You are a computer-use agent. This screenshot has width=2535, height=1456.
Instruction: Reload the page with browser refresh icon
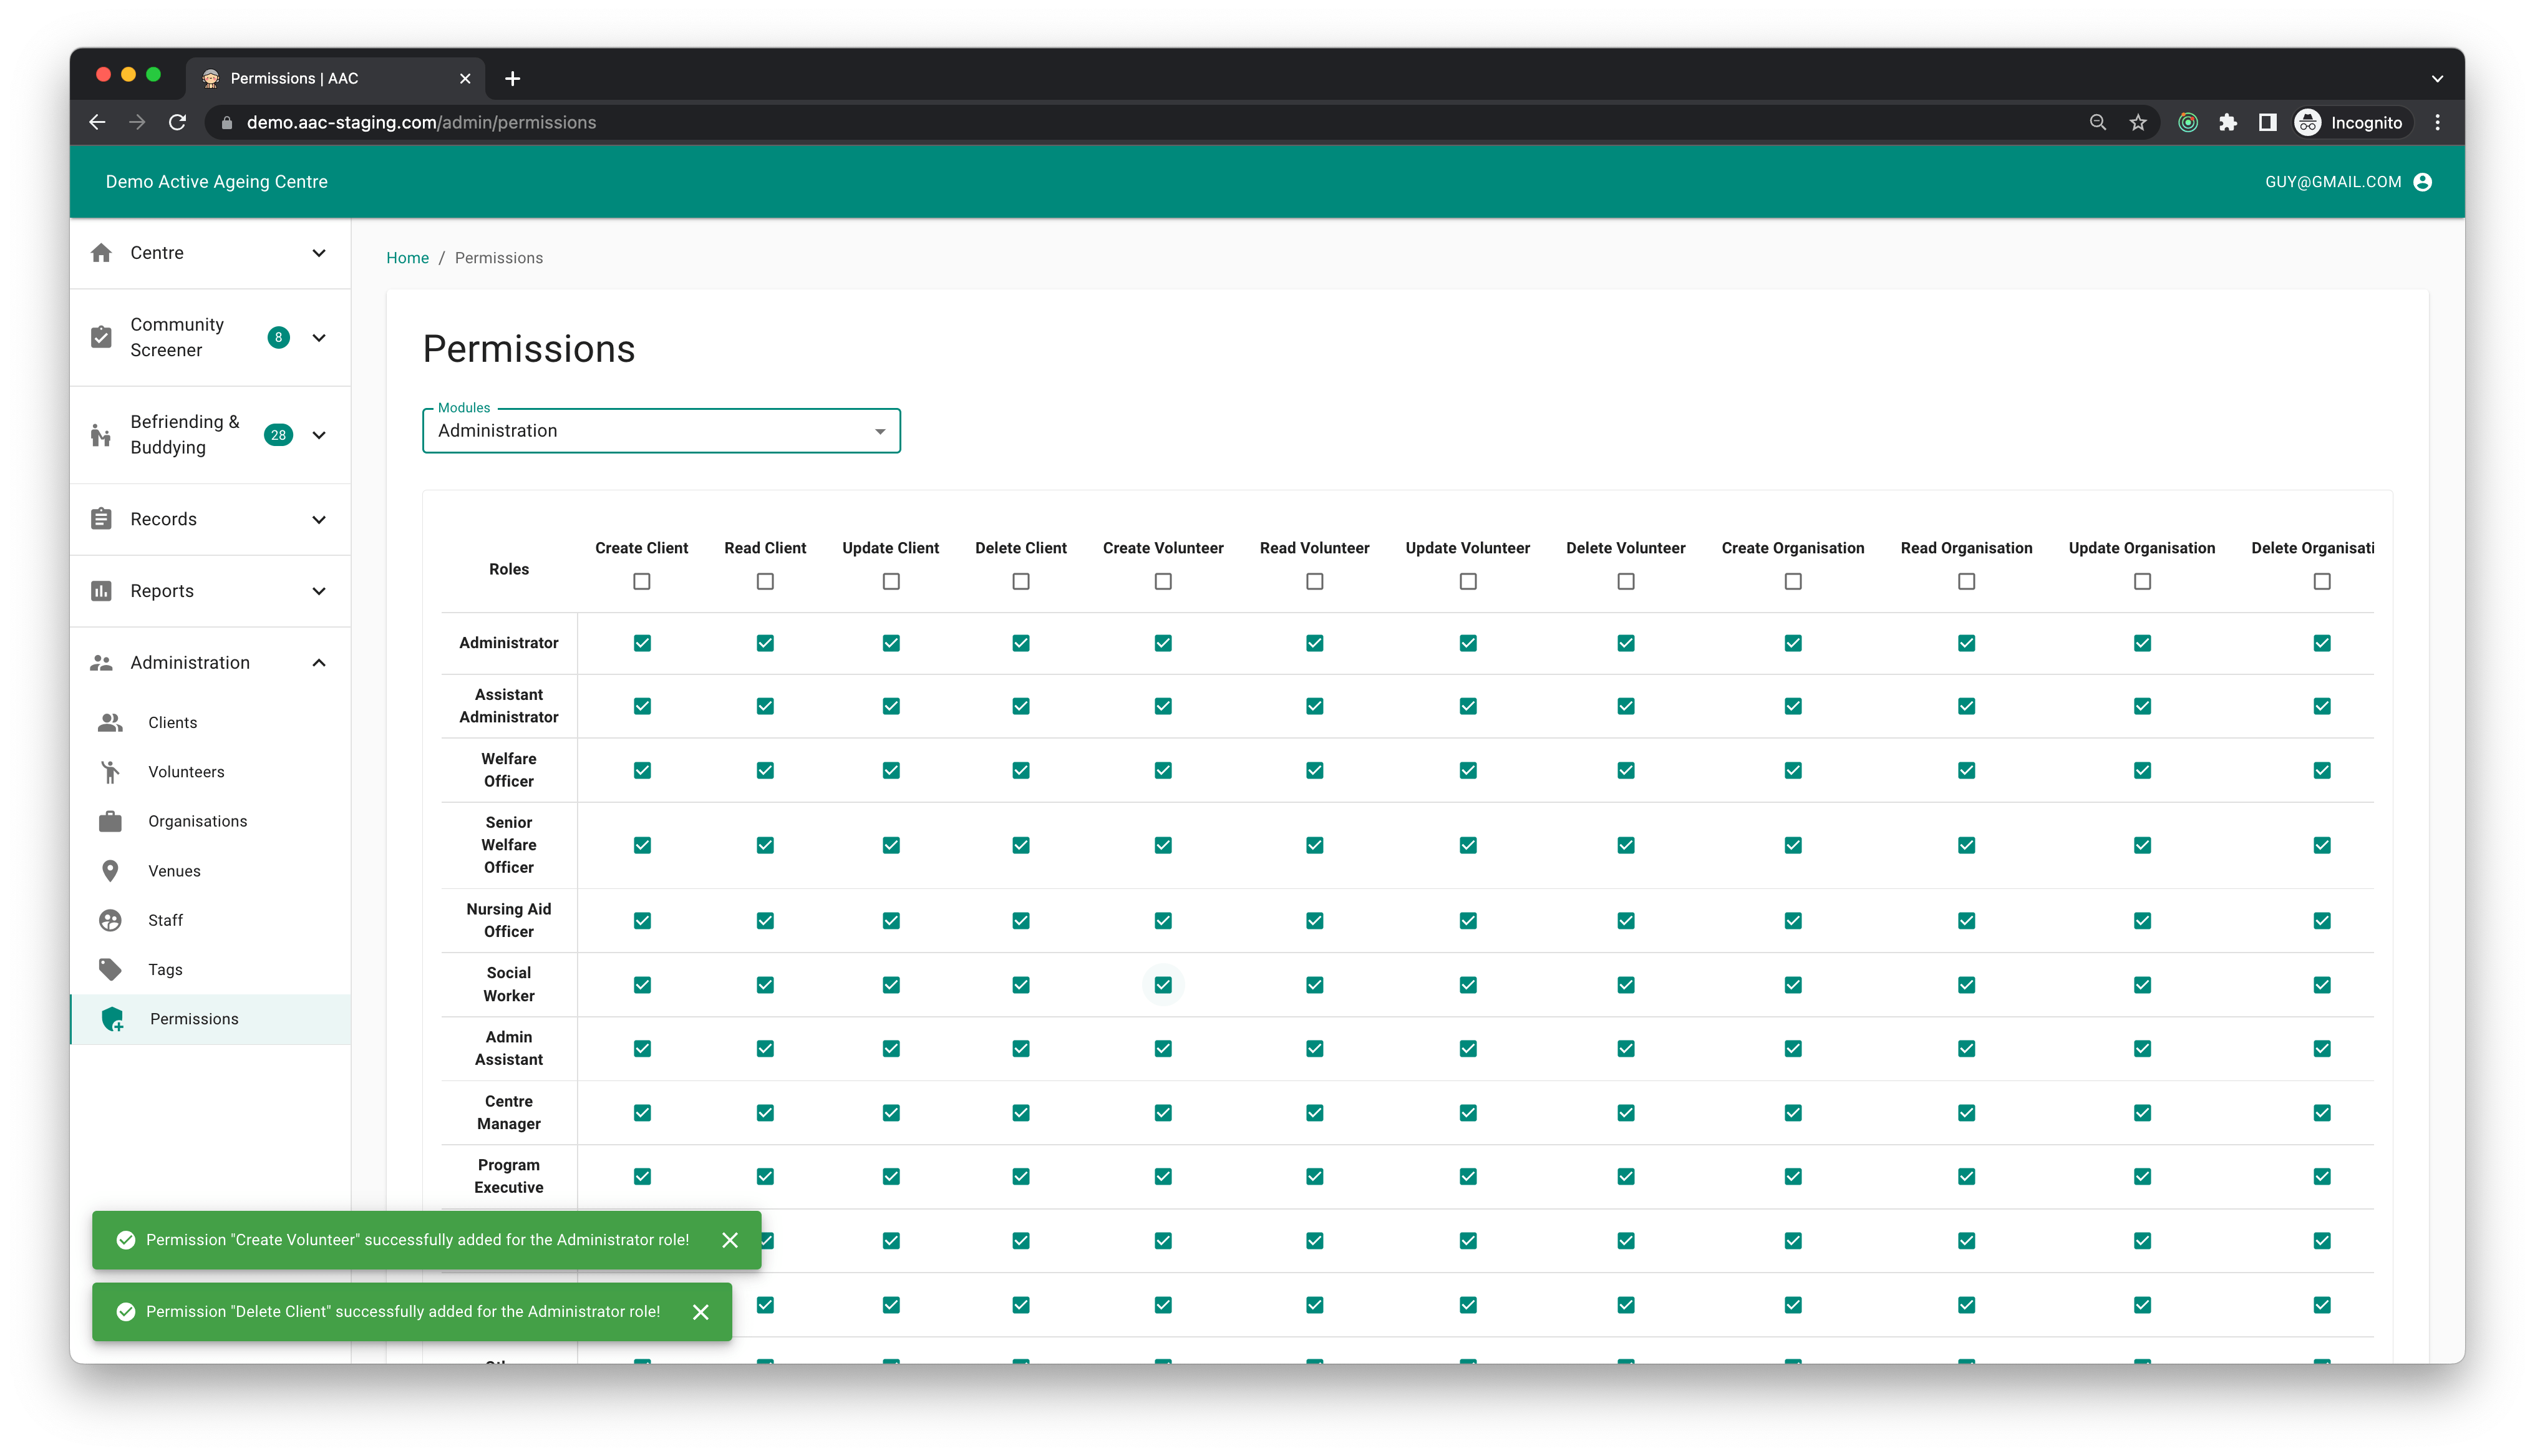(x=177, y=122)
